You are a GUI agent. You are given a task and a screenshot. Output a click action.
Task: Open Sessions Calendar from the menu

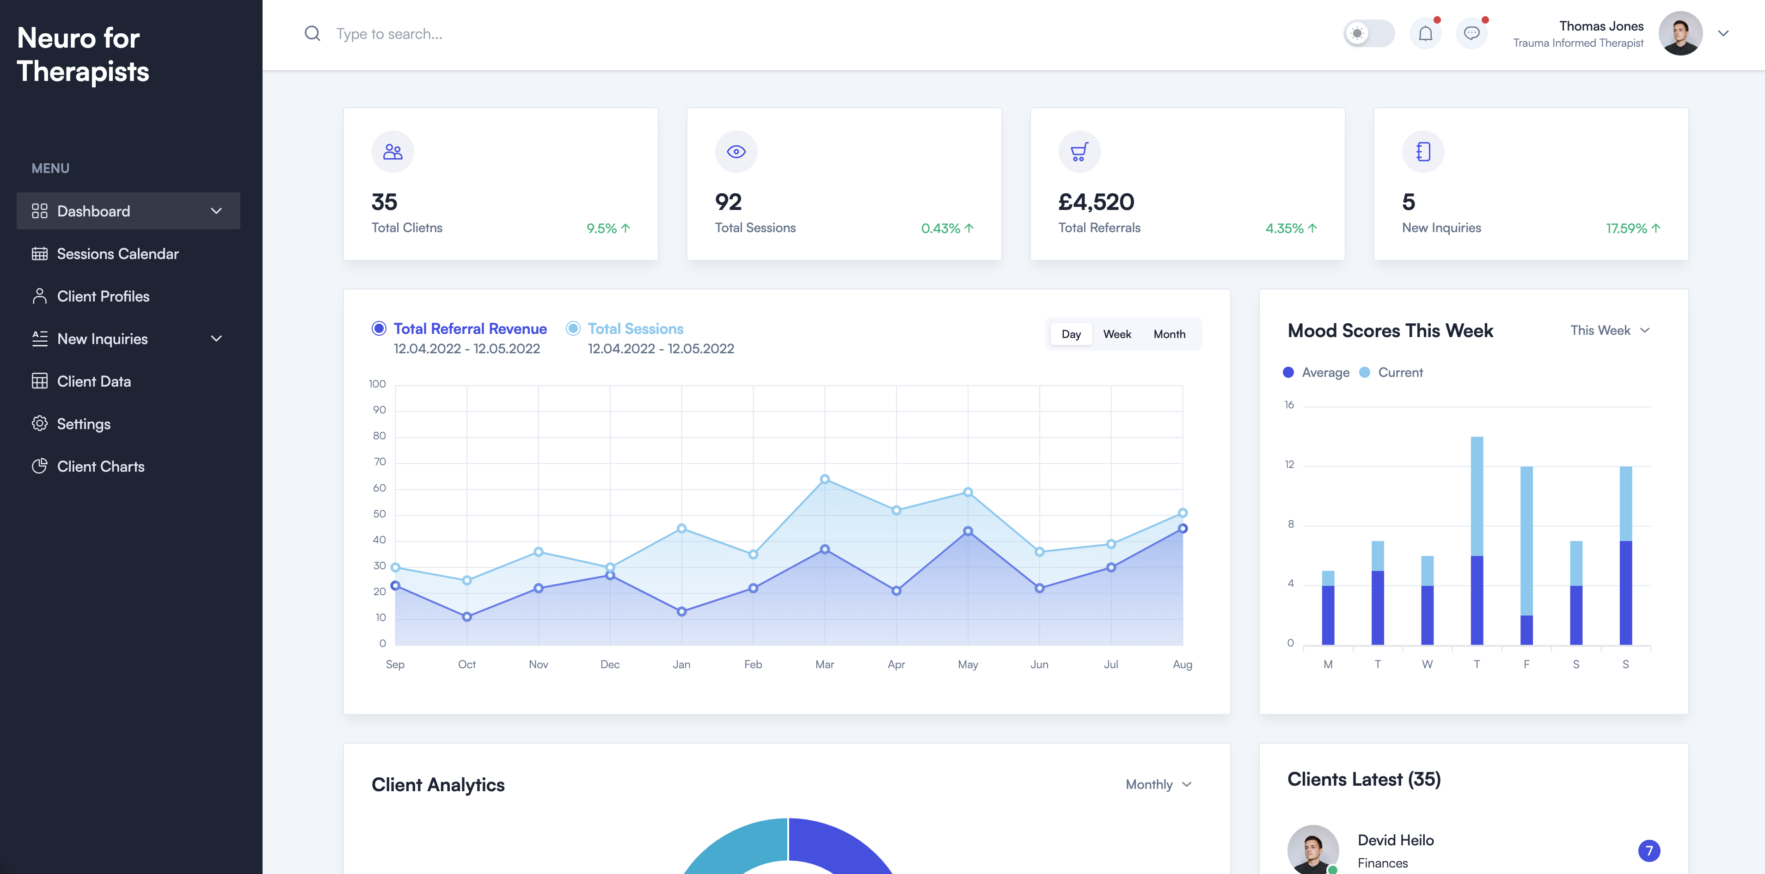coord(128,253)
